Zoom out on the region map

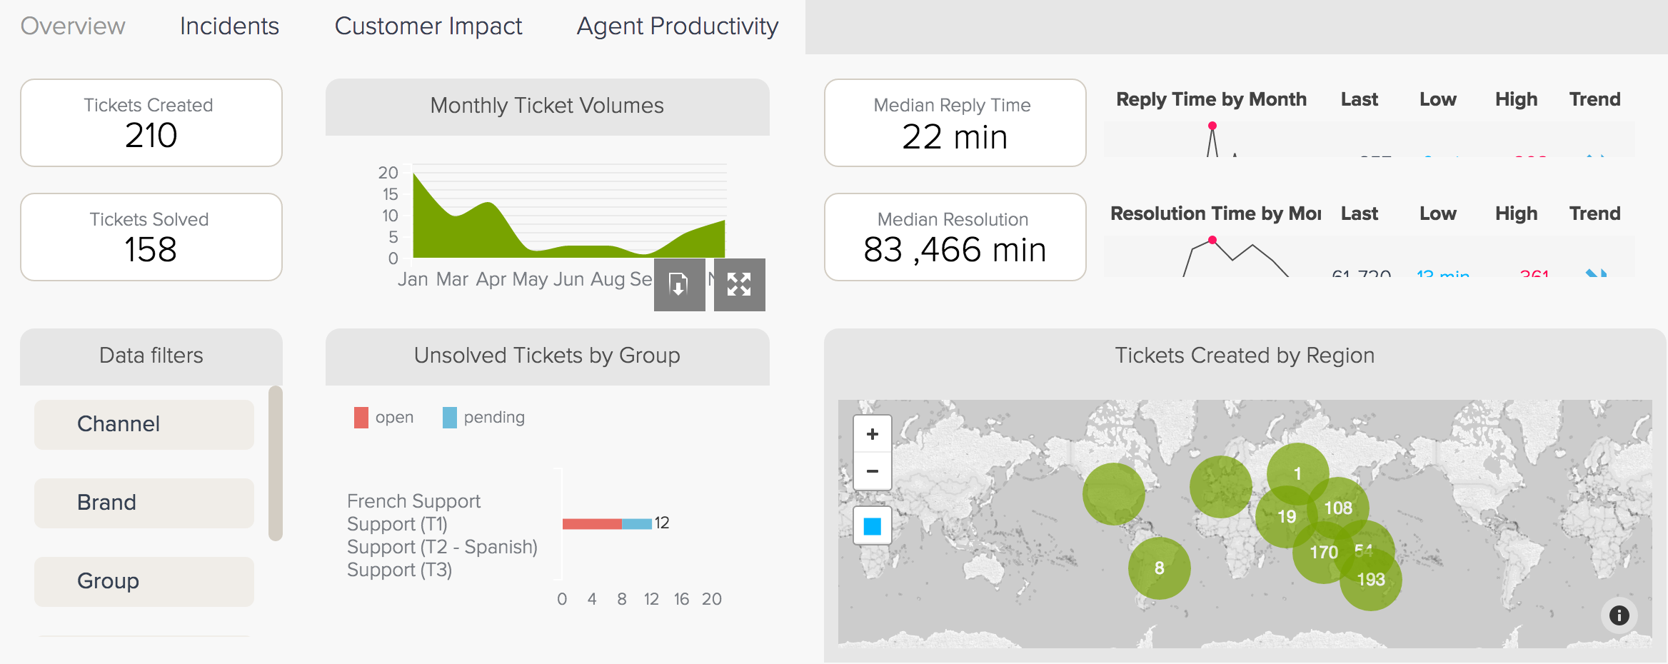(872, 471)
